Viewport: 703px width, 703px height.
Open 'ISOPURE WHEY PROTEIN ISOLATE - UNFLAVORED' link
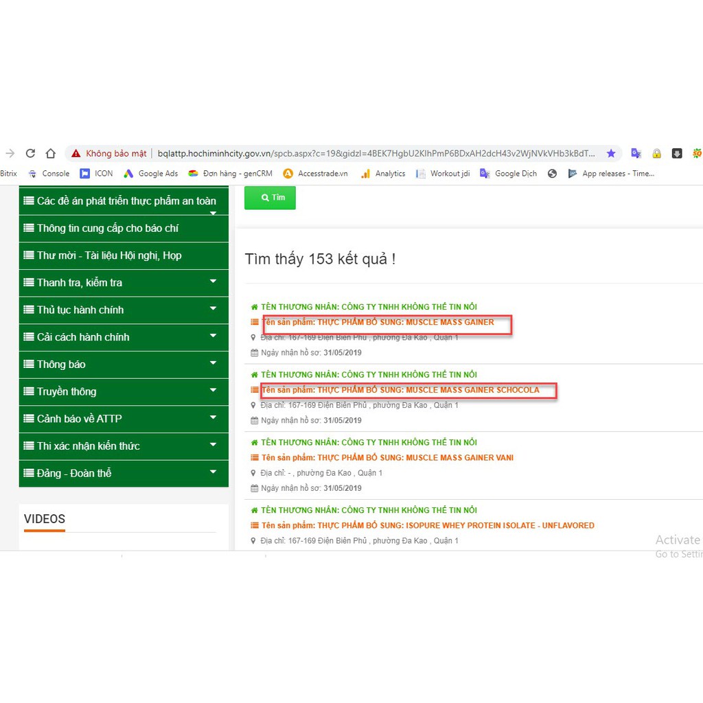tap(428, 525)
